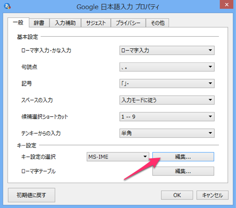Click the 記号 label text
The image size is (236, 208).
point(26,83)
